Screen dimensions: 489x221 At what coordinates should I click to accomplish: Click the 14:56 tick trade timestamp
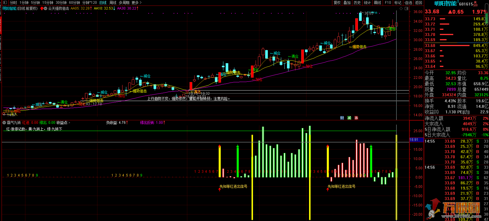430,167
